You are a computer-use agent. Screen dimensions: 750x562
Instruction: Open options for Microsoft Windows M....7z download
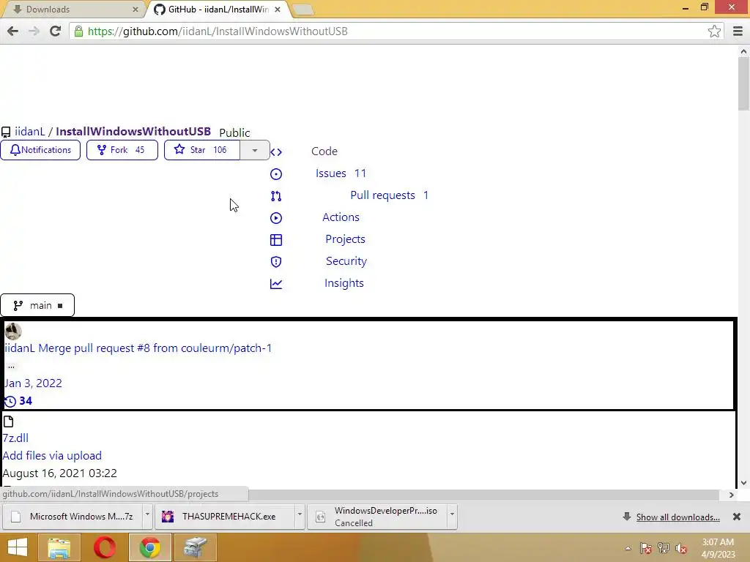tap(147, 517)
